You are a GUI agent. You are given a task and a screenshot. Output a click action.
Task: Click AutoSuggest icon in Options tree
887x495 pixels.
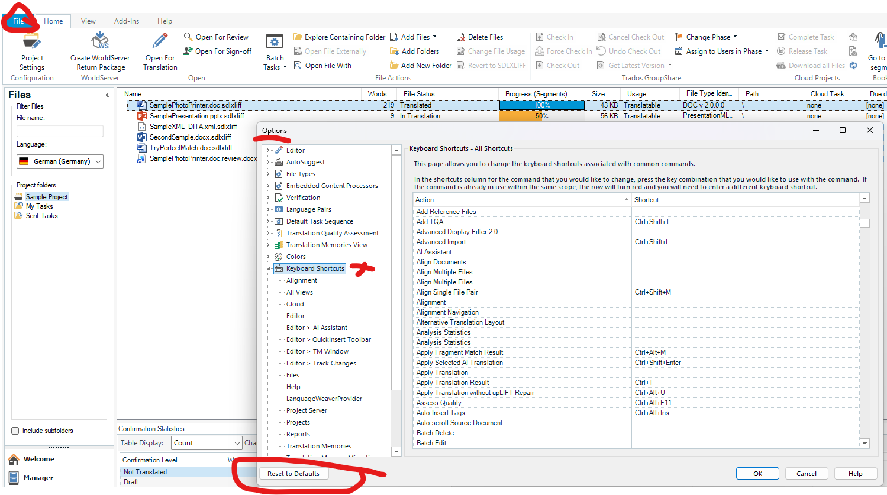[x=279, y=162]
